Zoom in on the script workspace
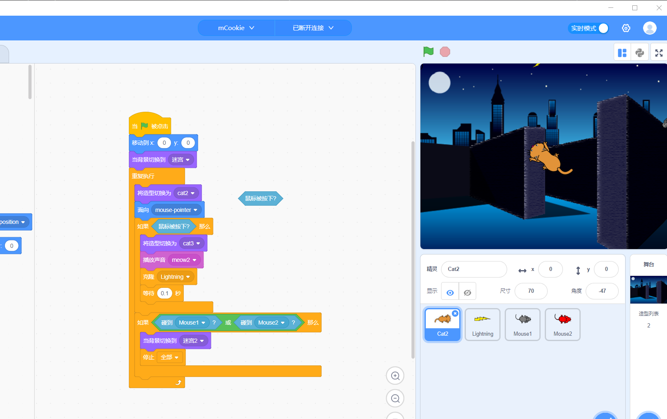This screenshot has height=419, width=667. pyautogui.click(x=395, y=376)
